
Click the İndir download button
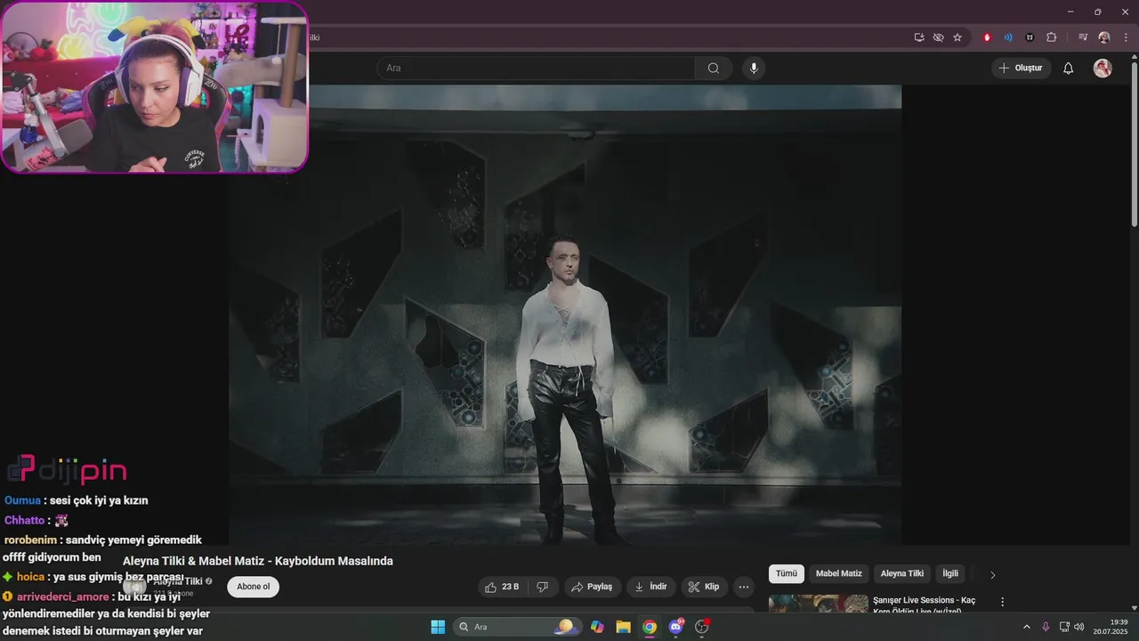[x=650, y=587]
